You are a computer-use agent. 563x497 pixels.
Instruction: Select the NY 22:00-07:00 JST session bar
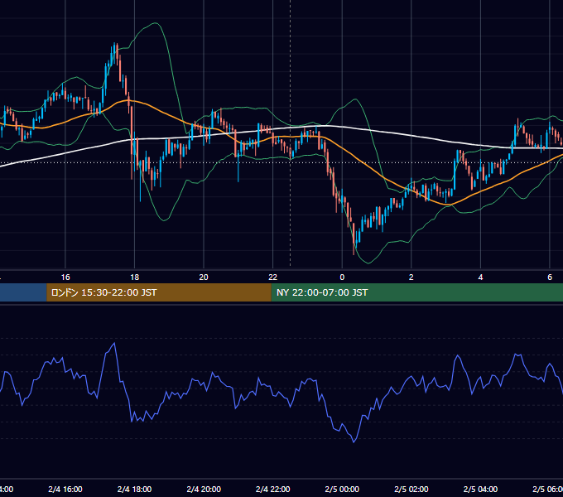pyautogui.click(x=416, y=292)
